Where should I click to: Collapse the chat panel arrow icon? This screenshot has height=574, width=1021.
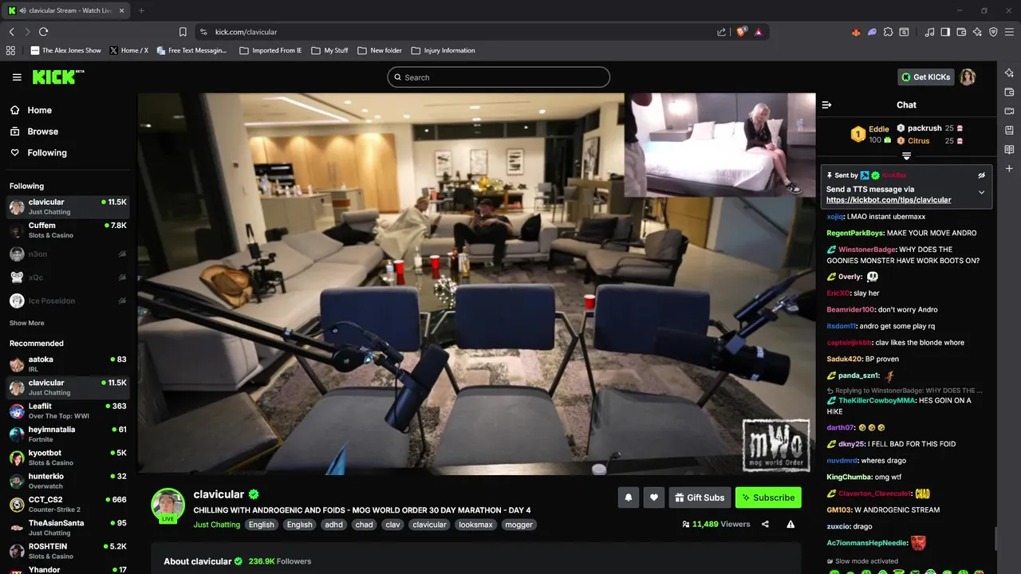point(826,104)
